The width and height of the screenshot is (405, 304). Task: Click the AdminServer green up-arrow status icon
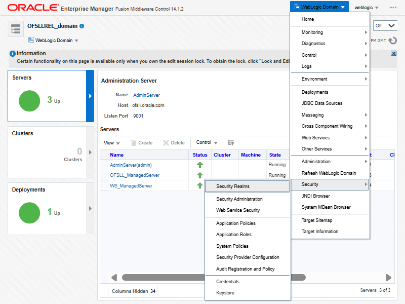200,165
